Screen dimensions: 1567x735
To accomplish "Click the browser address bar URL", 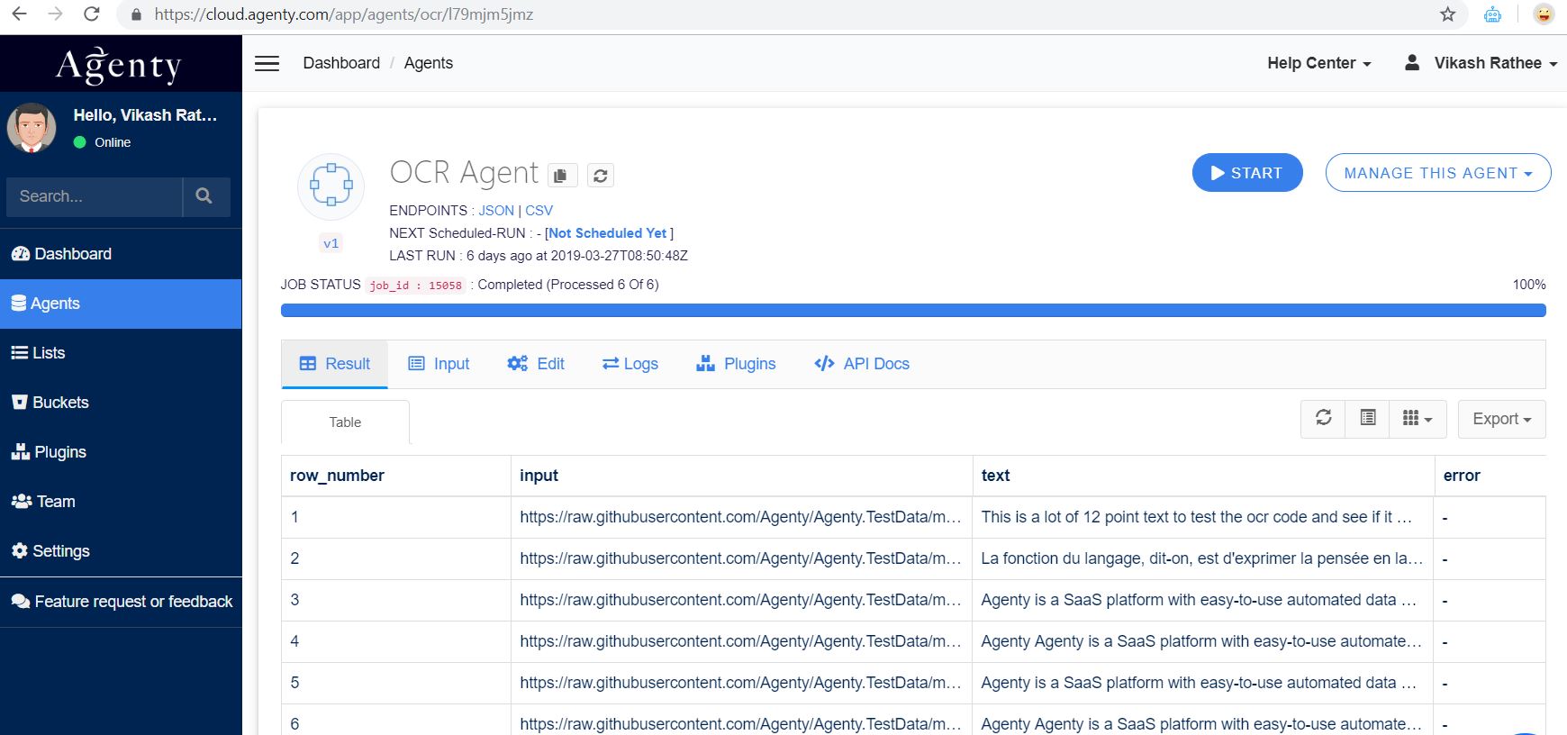I will [x=344, y=14].
